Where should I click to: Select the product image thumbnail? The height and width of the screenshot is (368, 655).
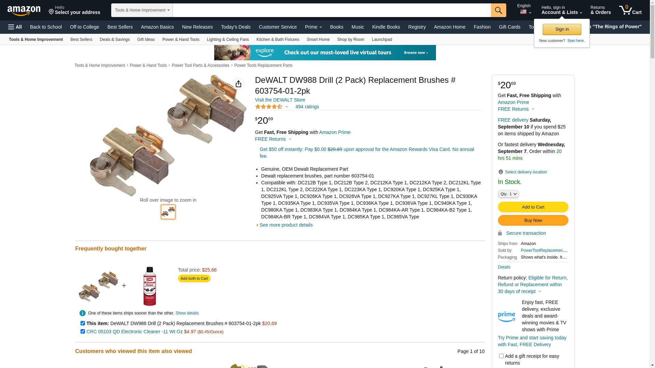168,212
